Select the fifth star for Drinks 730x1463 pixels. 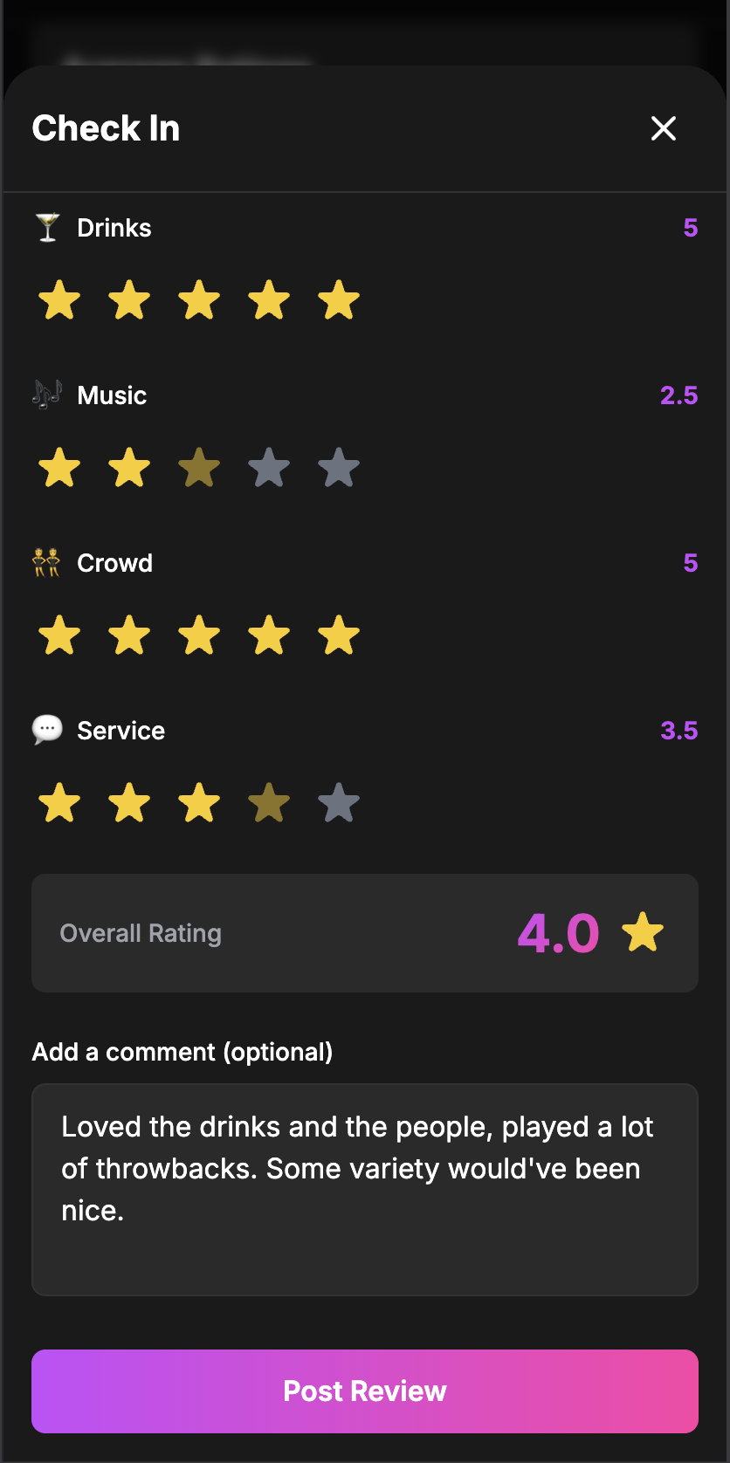[339, 300]
